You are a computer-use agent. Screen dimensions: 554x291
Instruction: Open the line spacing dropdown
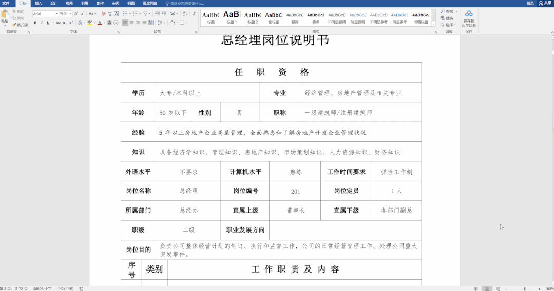(x=161, y=23)
